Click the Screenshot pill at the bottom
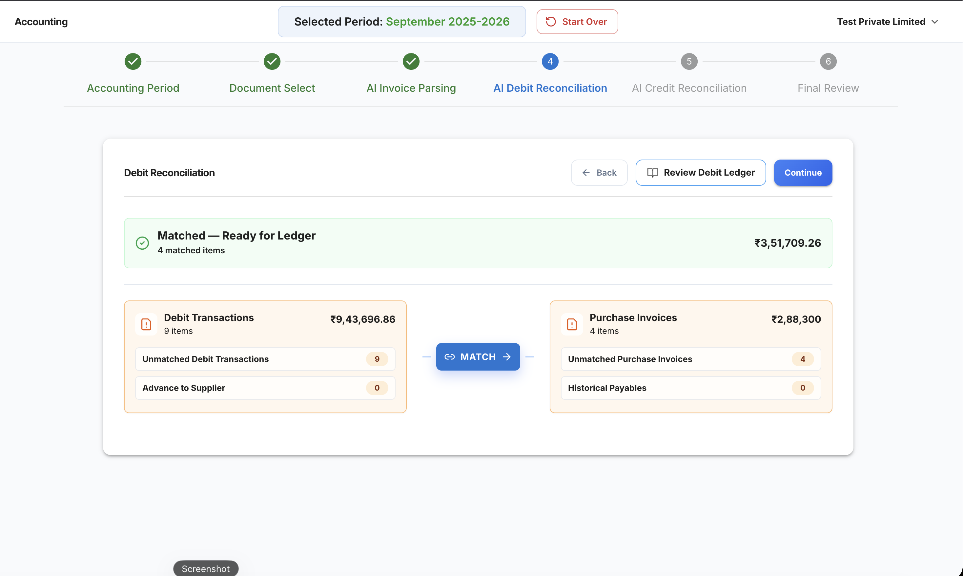 pos(206,568)
